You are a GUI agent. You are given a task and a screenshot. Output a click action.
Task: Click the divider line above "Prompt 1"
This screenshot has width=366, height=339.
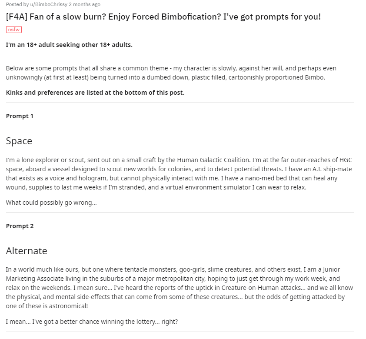coord(180,103)
